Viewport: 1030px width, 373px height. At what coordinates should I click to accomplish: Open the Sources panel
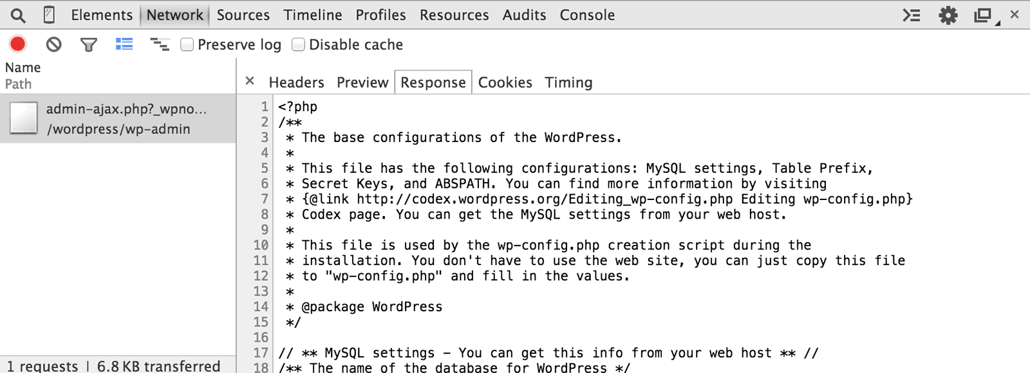pyautogui.click(x=243, y=15)
